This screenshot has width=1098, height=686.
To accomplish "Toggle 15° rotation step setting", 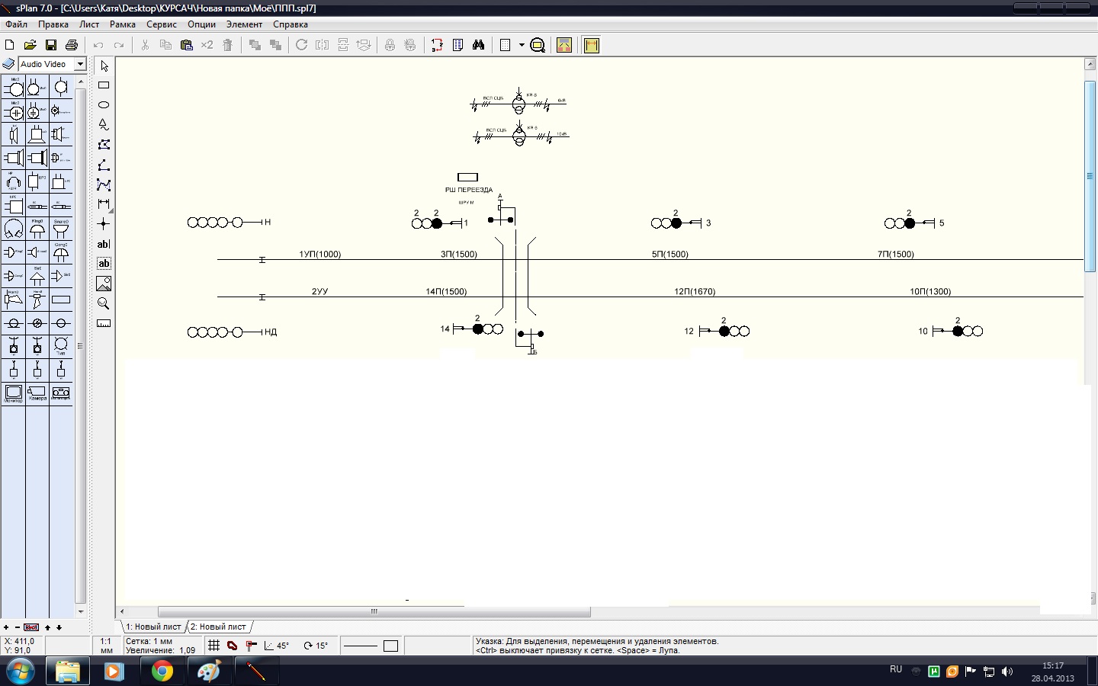I will tap(316, 646).
